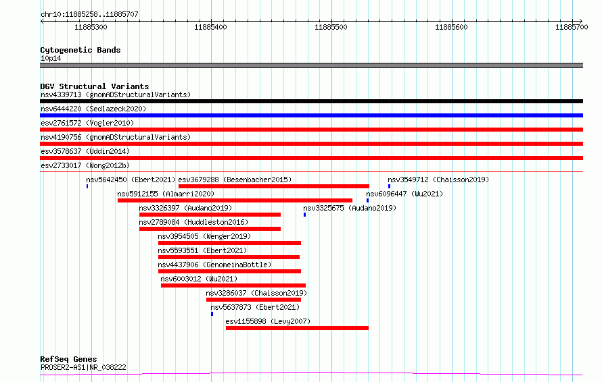Open esv1155898 (Levy2007) label
Image resolution: width=602 pixels, height=382 pixels.
click(268, 321)
